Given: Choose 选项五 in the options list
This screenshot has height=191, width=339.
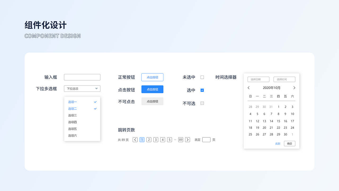Looking at the screenshot, I should 72,129.
